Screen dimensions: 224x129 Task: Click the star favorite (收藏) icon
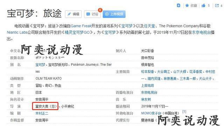pyautogui.click(x=187, y=6)
